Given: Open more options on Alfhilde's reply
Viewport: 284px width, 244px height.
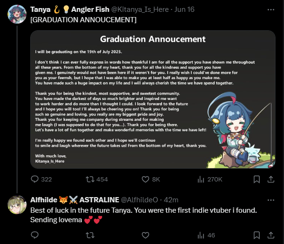Looking at the screenshot, I should tap(270, 199).
